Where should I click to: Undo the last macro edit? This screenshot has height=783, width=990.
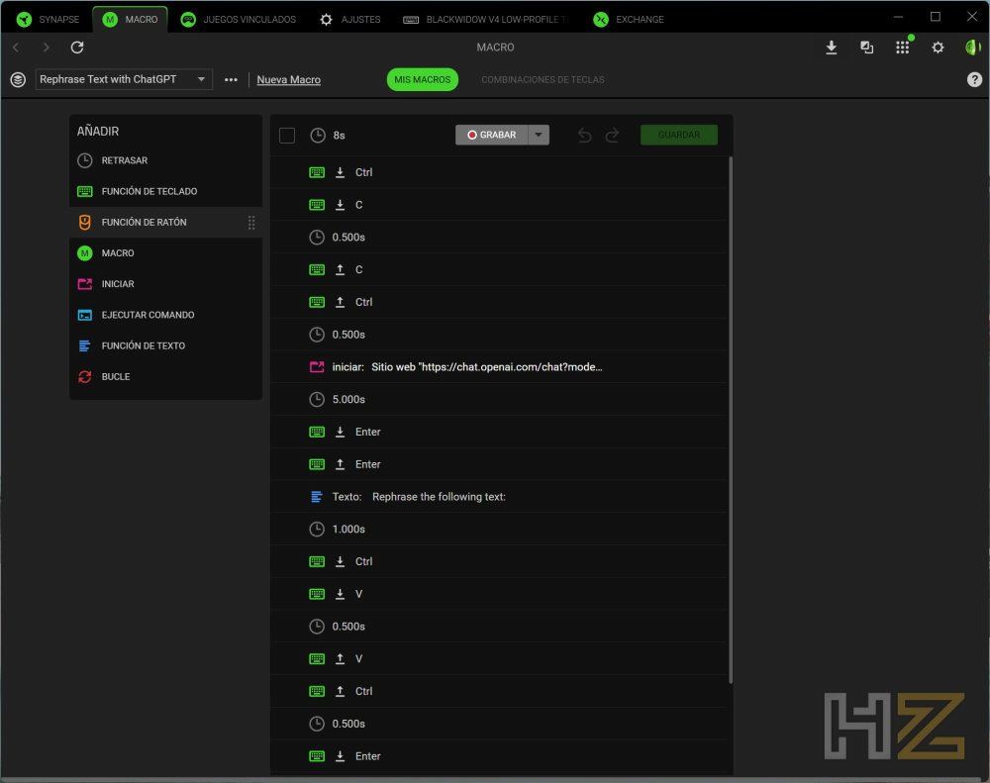coord(584,135)
